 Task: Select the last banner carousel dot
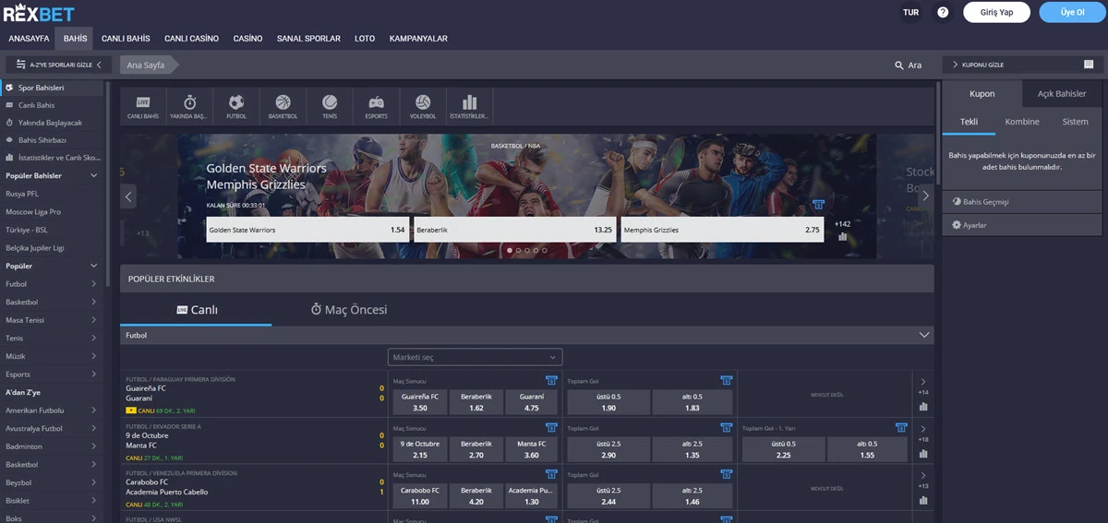coord(545,250)
